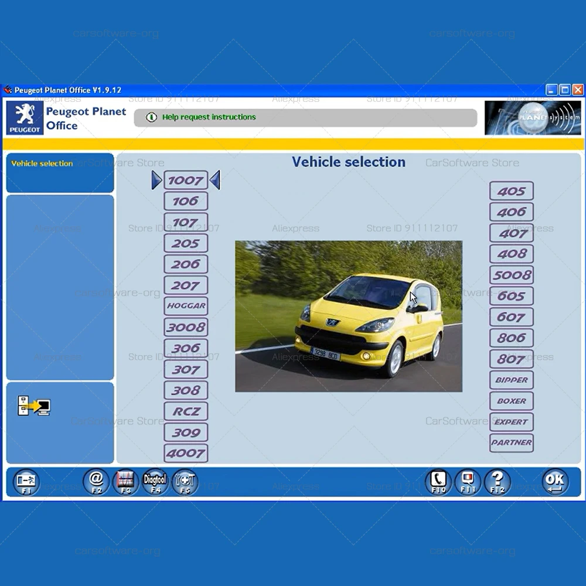Close the Peugeot Planet Office window
The width and height of the screenshot is (586, 586).
coord(578,90)
